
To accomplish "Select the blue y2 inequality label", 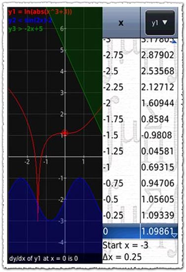I will 30,20.
